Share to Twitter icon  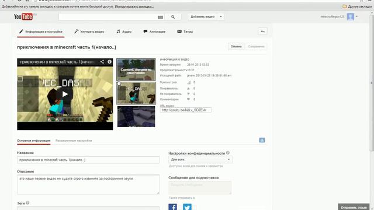pos(187,206)
